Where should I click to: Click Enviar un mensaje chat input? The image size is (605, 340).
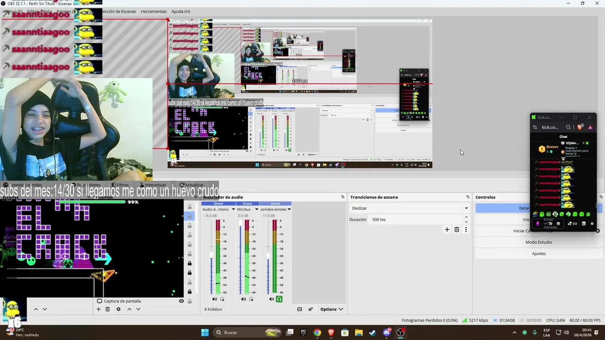coord(549,224)
